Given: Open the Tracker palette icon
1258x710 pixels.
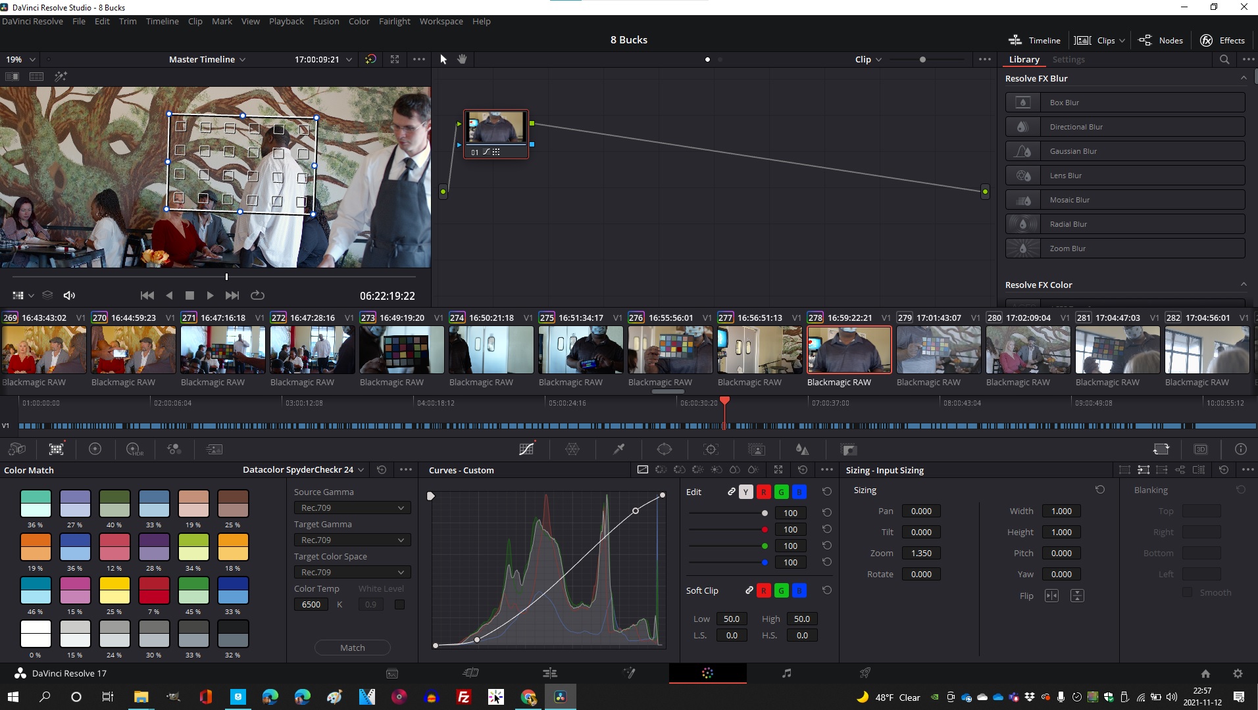Looking at the screenshot, I should point(711,450).
